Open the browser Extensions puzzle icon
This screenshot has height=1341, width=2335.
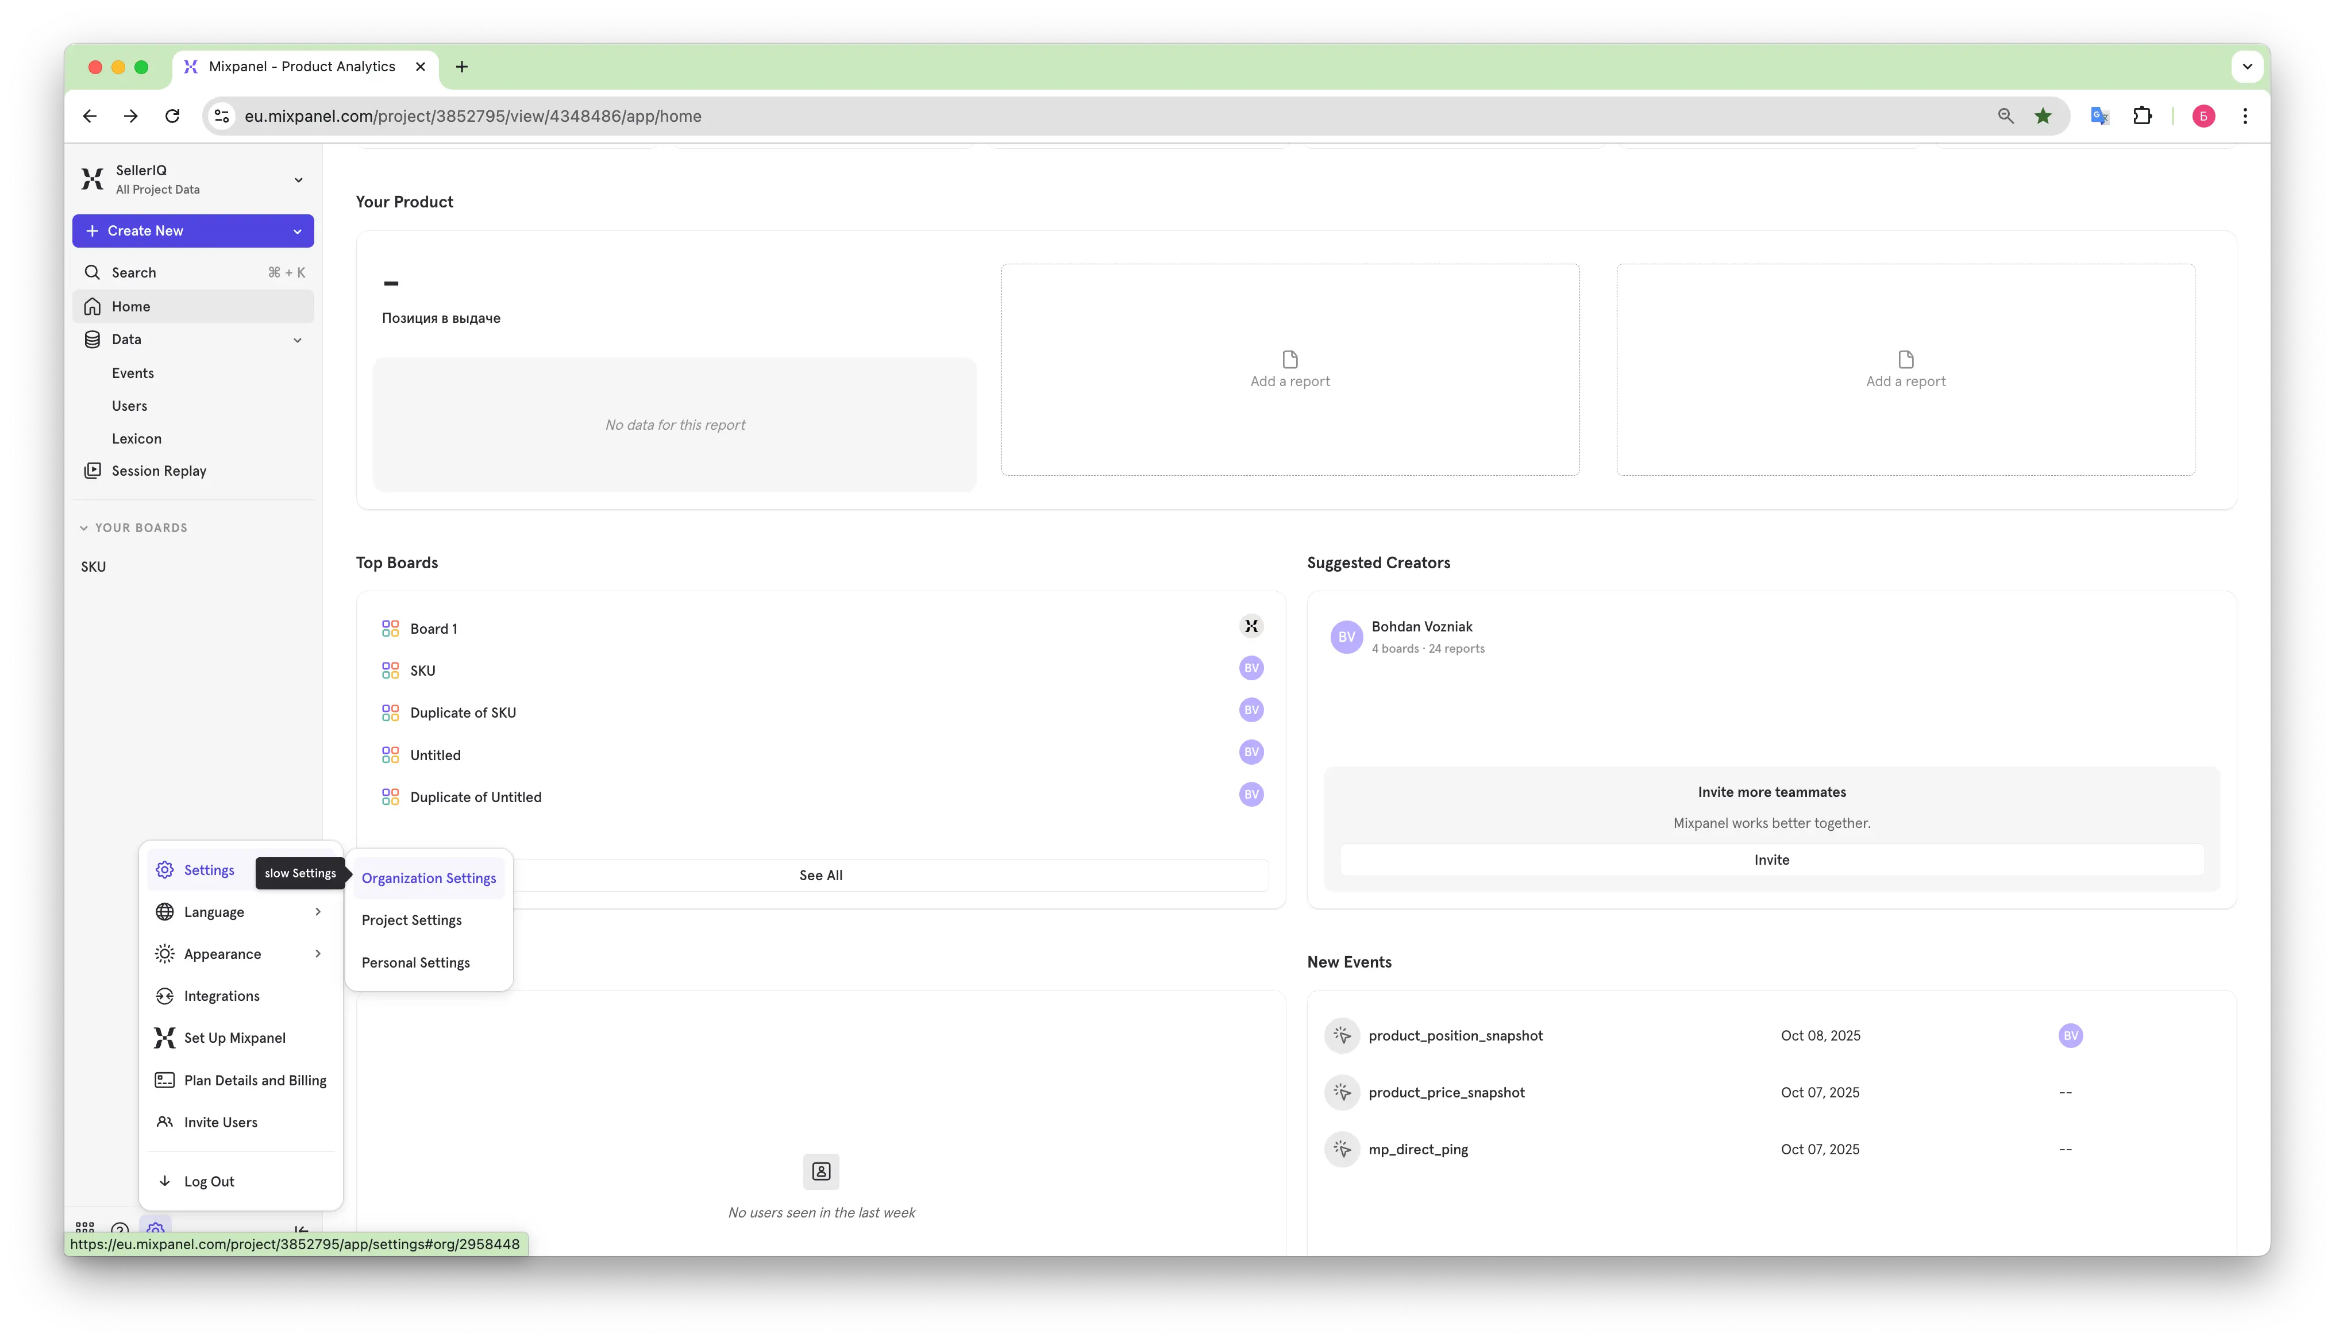point(2143,116)
